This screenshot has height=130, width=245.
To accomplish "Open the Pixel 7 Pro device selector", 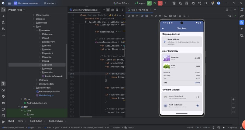I will [x=121, y=3].
